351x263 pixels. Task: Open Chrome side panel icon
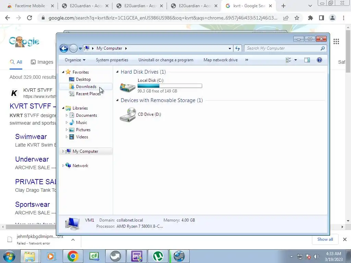click(x=322, y=18)
